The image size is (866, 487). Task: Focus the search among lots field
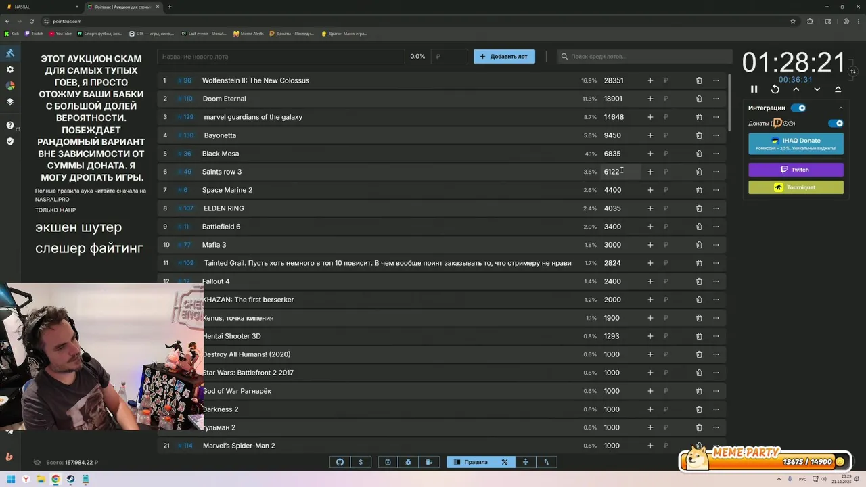pos(644,57)
